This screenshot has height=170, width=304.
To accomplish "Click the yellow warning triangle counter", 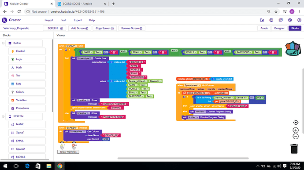I will (x=62, y=145).
